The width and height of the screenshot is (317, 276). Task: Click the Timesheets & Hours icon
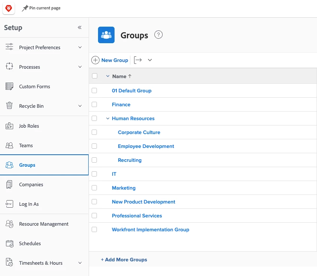pyautogui.click(x=9, y=262)
